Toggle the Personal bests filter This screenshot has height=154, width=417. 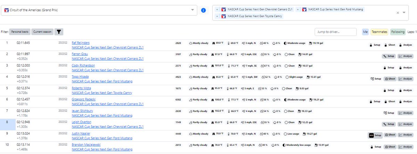point(19,32)
